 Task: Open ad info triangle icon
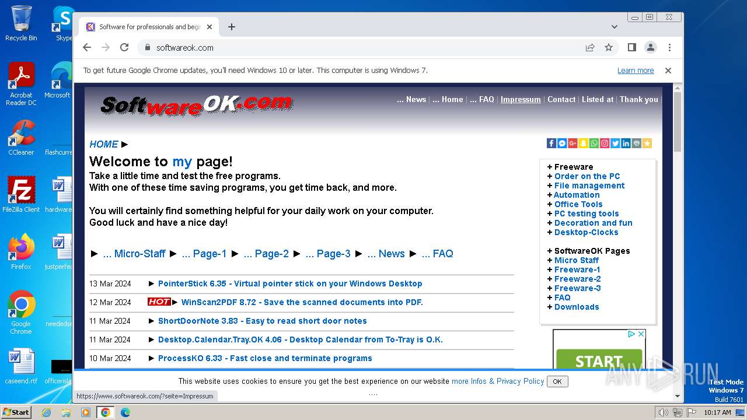pos(631,334)
